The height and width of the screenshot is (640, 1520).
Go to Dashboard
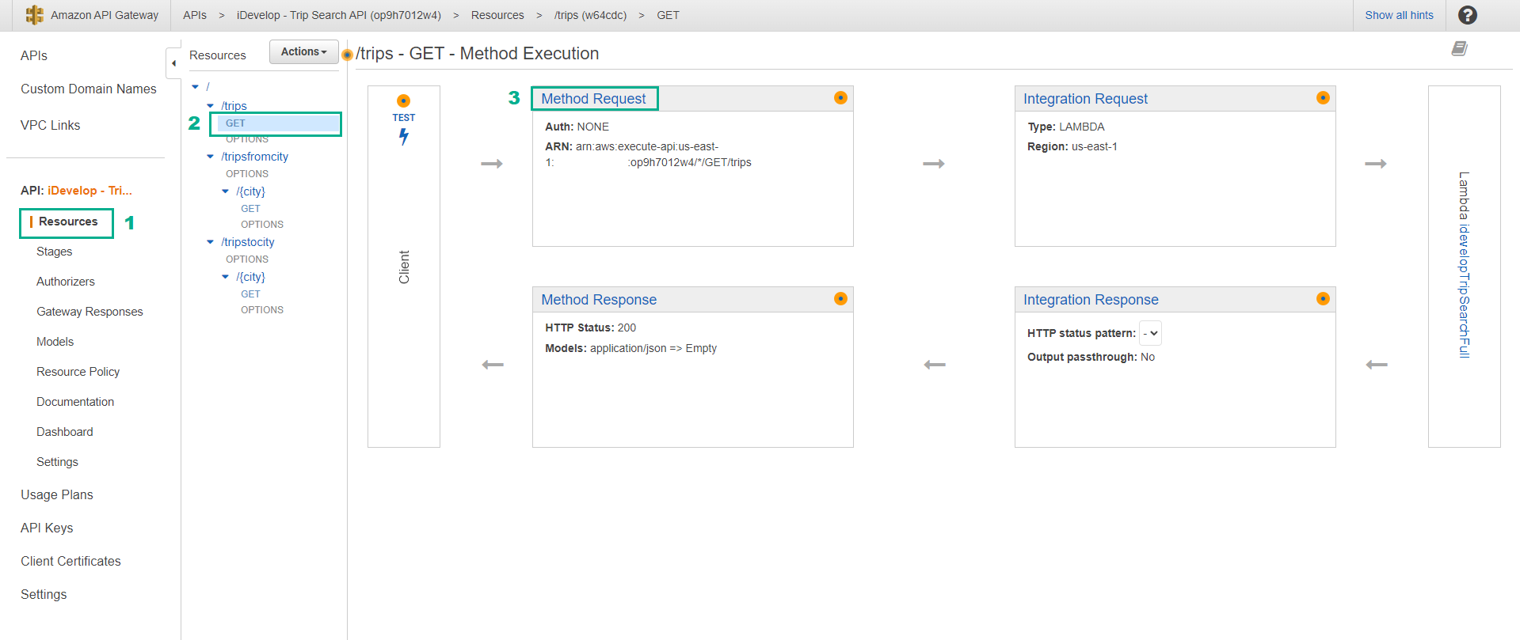click(x=65, y=432)
